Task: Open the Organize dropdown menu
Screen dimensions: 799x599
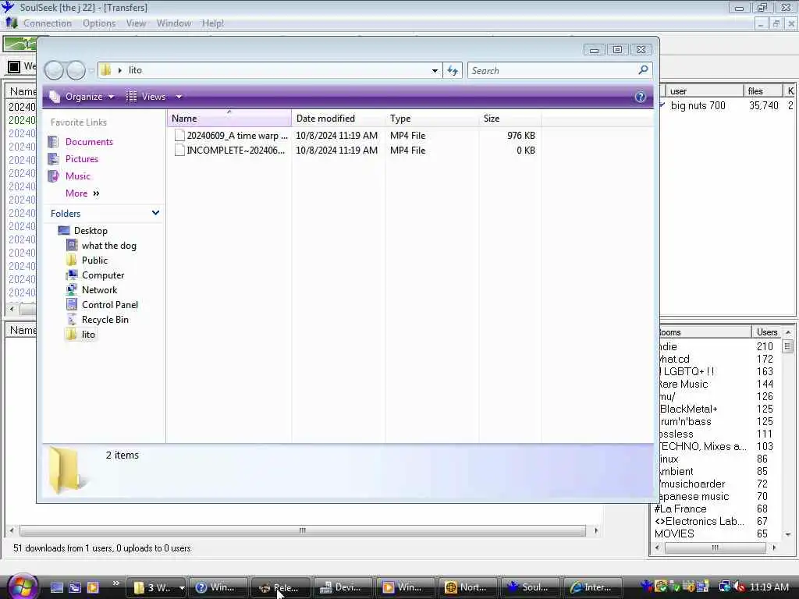Action: [81, 97]
